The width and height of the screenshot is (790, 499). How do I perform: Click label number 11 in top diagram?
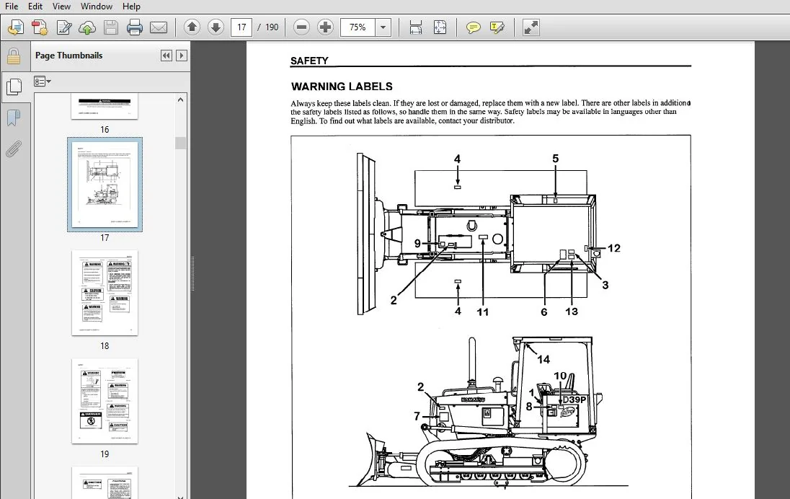(x=483, y=312)
